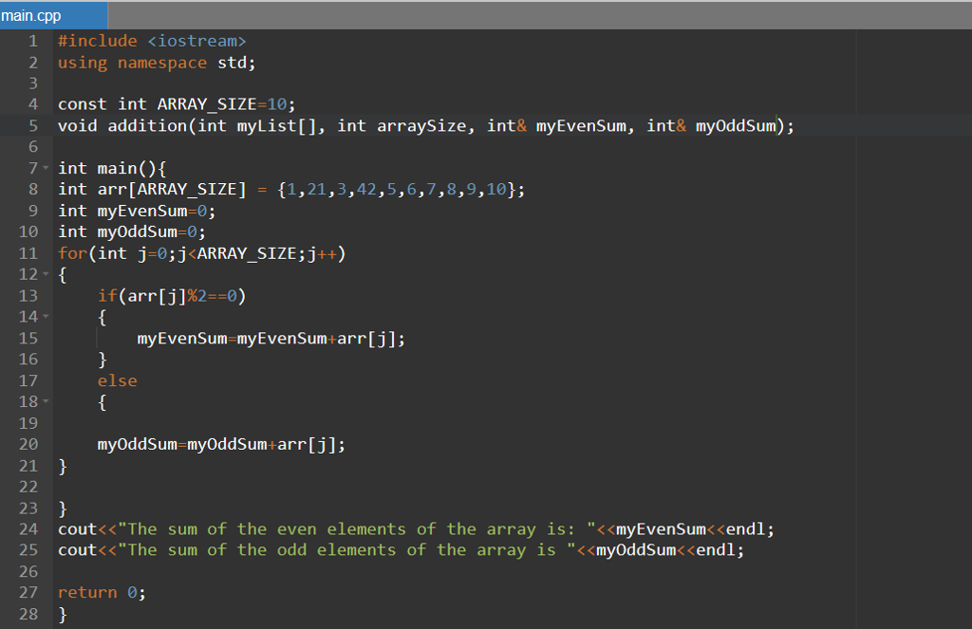Collapse the for-loop block fold on line 12
The width and height of the screenshot is (972, 629).
[46, 274]
